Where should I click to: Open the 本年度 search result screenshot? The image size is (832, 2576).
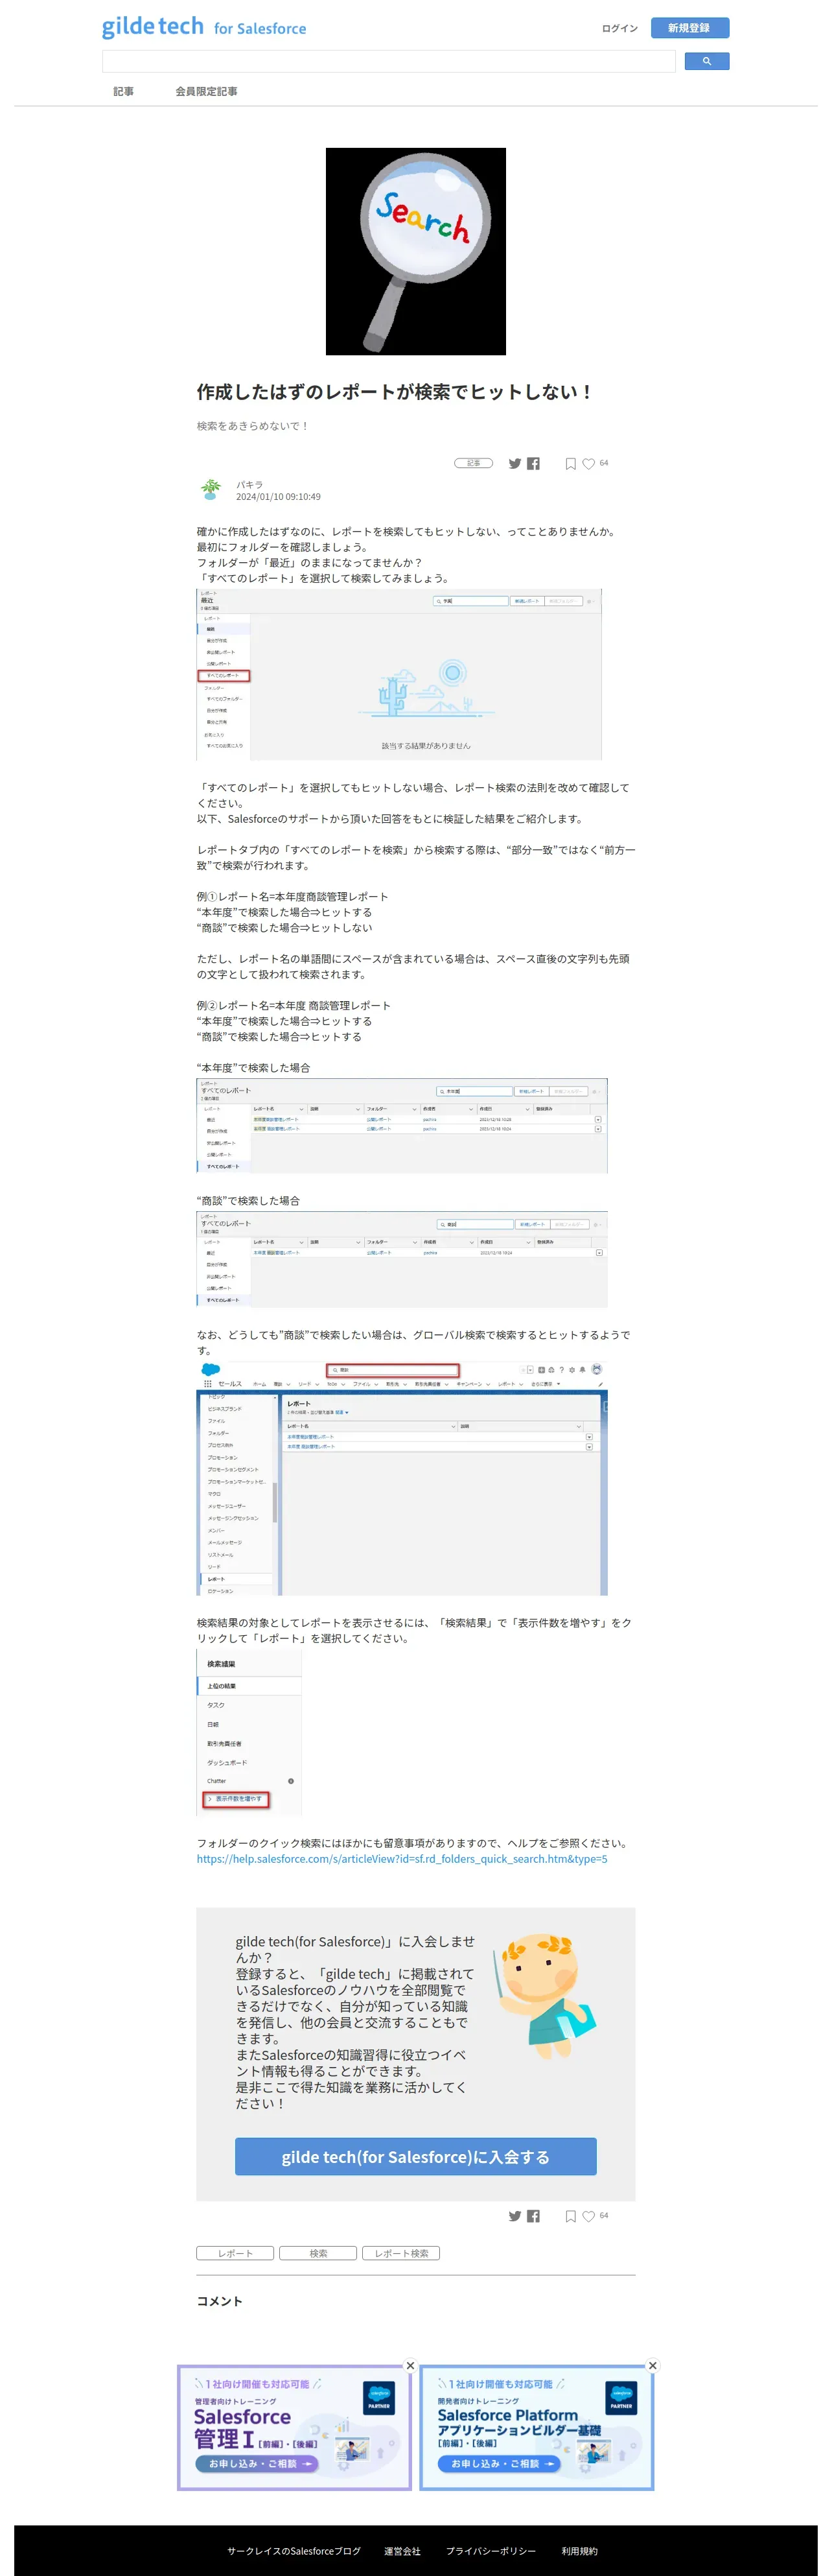[x=402, y=1125]
